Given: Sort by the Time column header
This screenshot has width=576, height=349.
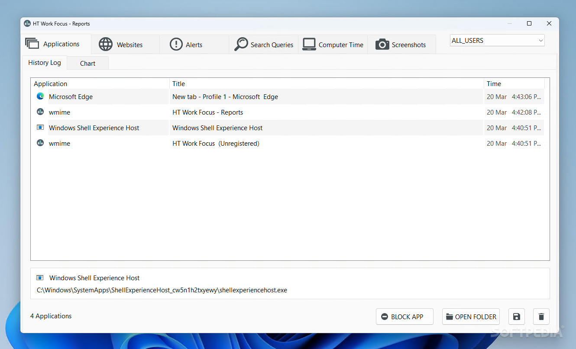Looking at the screenshot, I should 514,84.
